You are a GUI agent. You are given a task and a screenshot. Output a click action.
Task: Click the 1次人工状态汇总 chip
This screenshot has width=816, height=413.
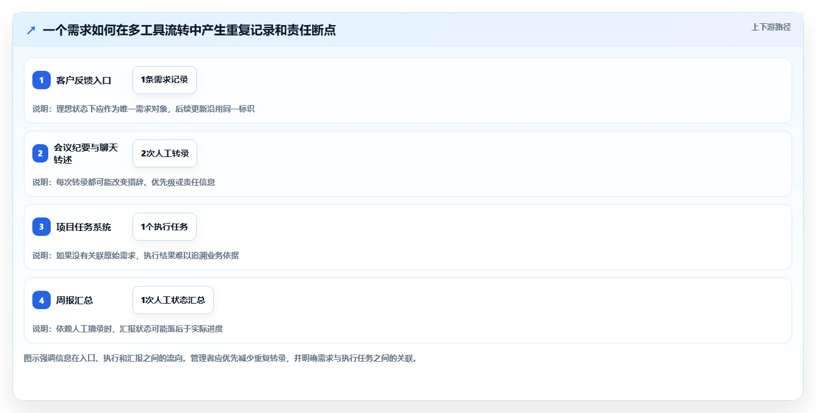[173, 300]
